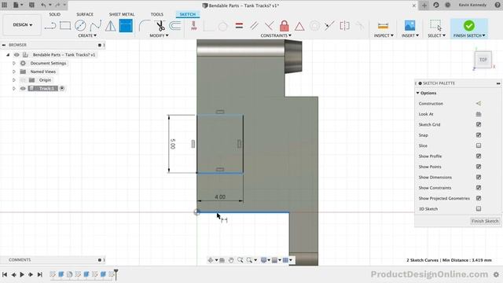Toggle the Show Points checkbox
The width and height of the screenshot is (503, 283).
tap(479, 167)
